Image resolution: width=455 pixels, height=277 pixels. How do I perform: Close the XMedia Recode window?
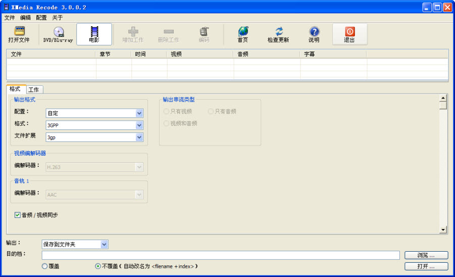(447, 7)
